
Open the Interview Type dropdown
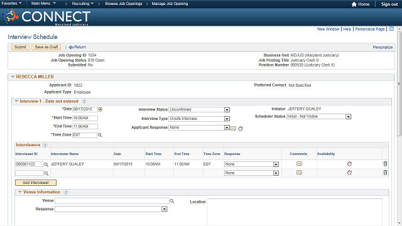pyautogui.click(x=227, y=119)
